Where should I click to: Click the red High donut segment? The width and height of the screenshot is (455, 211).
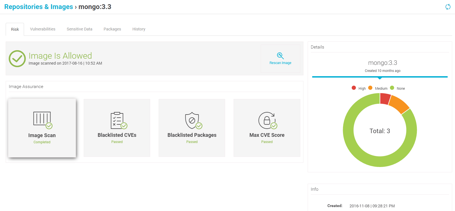(385, 99)
